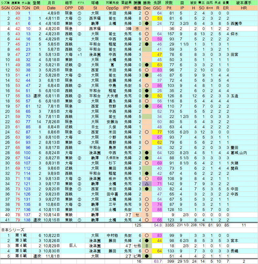Click the run support total 125
This screenshot has width=258, height=264.
(x=138, y=225)
